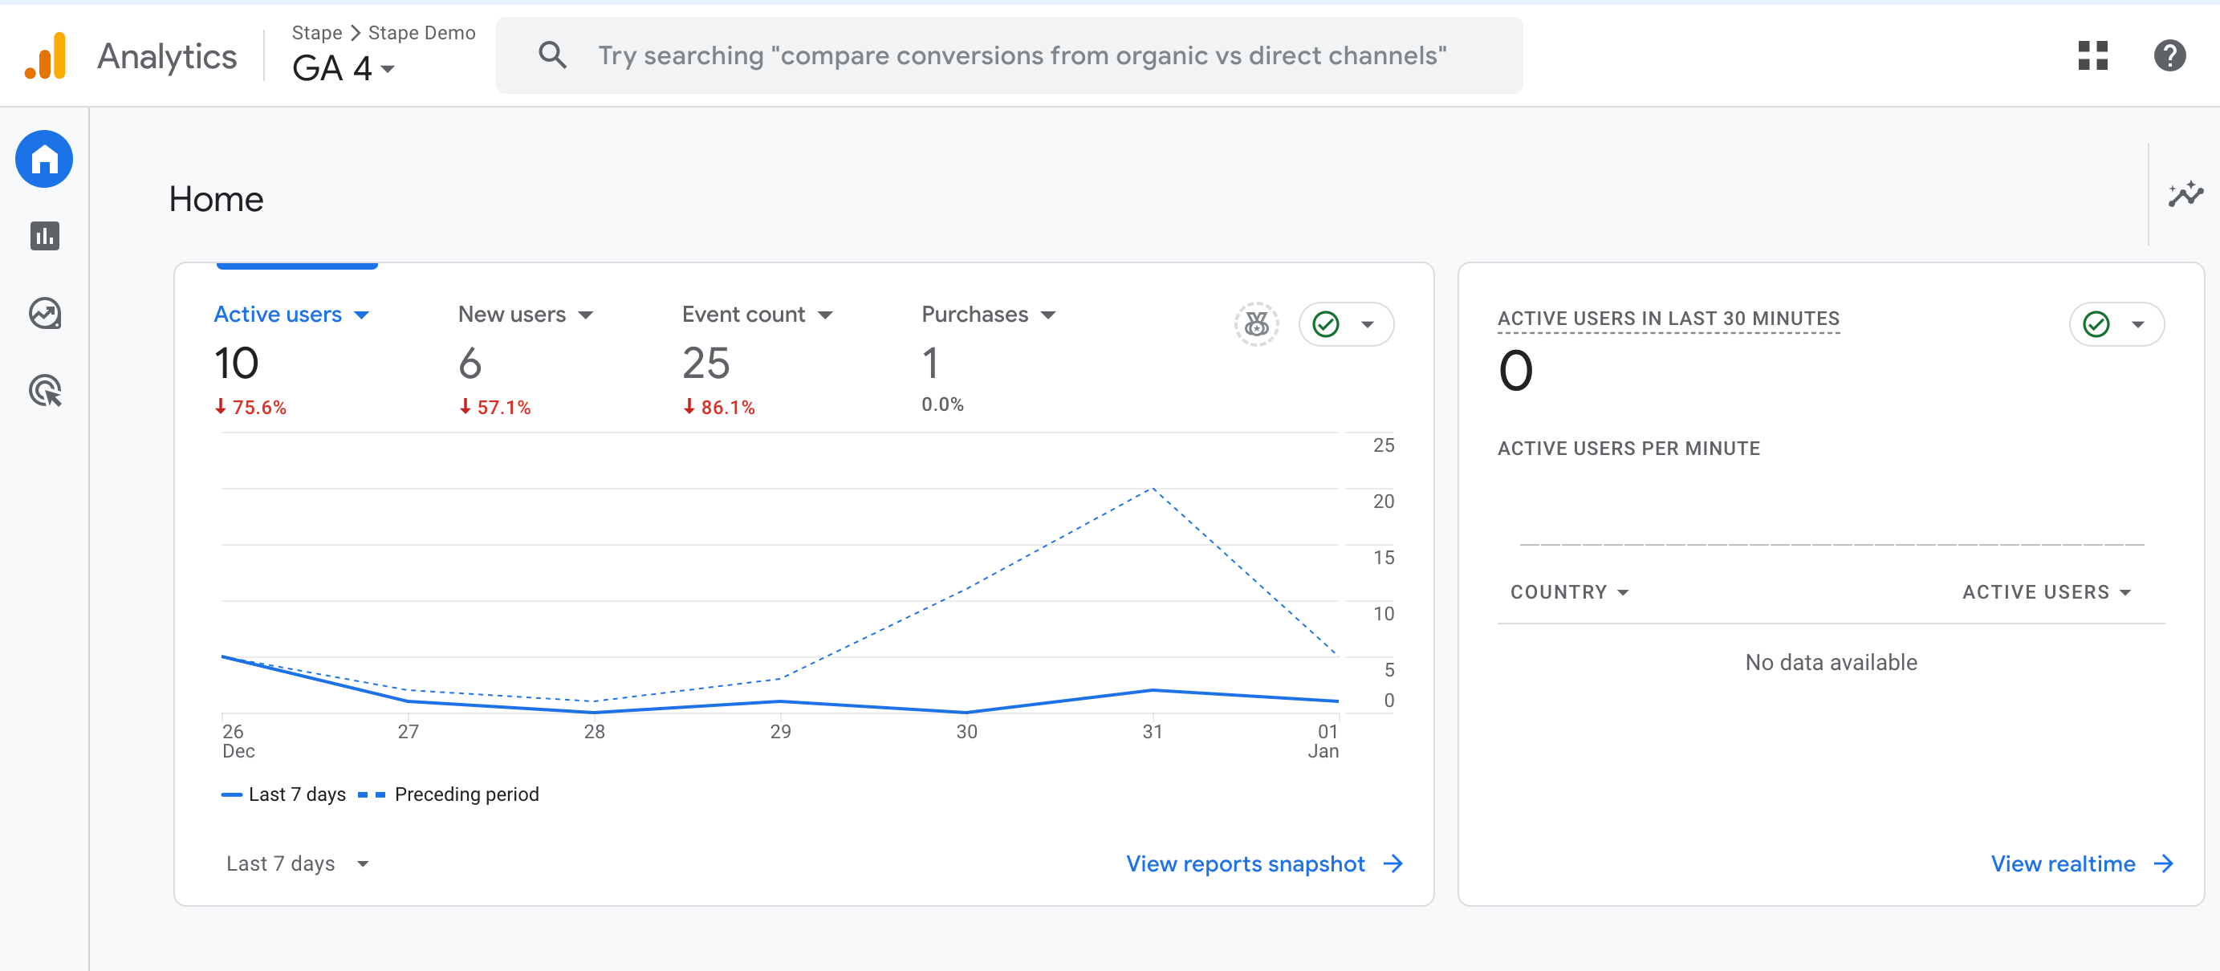Select the Purchases tab value 1
This screenshot has height=971, width=2220.
click(930, 363)
